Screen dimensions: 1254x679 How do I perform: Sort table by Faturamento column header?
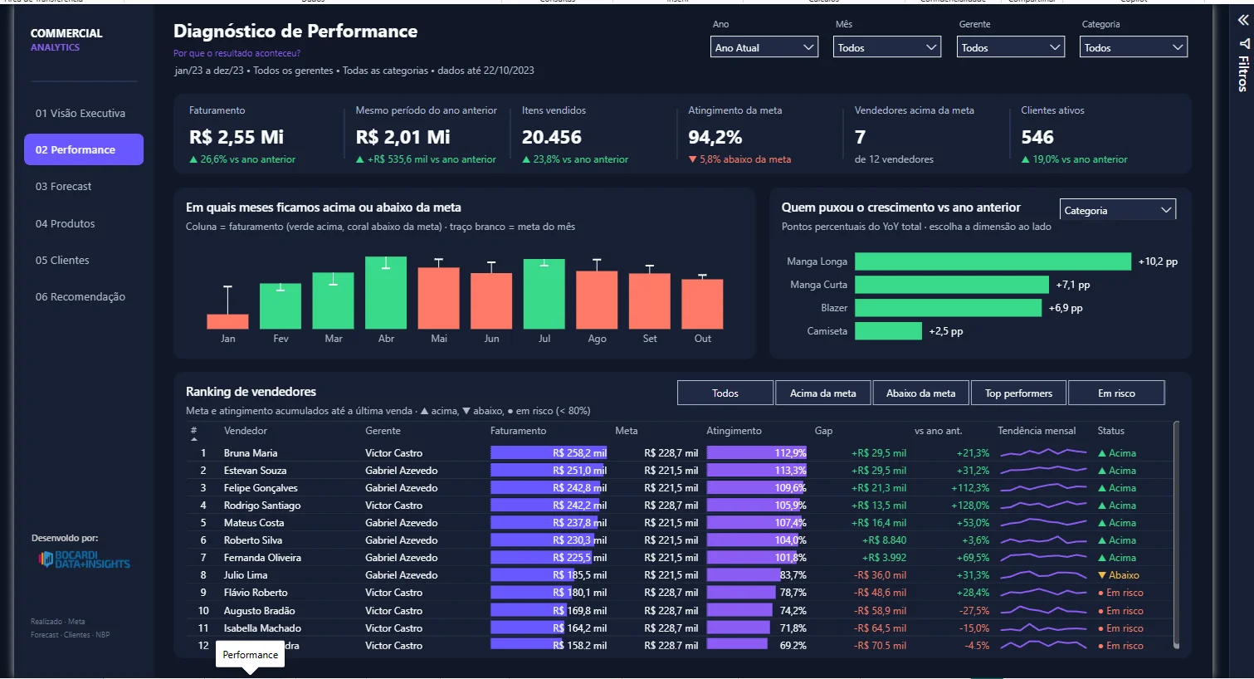pos(518,431)
